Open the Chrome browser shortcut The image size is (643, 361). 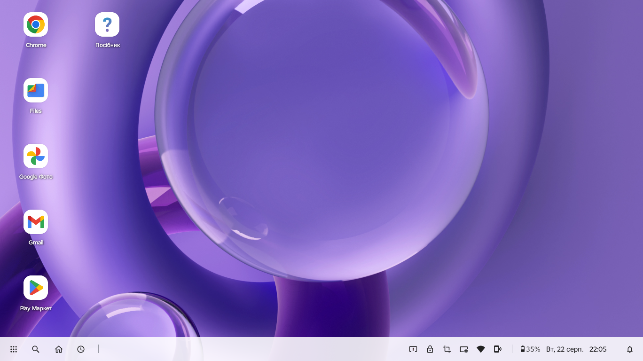36,24
